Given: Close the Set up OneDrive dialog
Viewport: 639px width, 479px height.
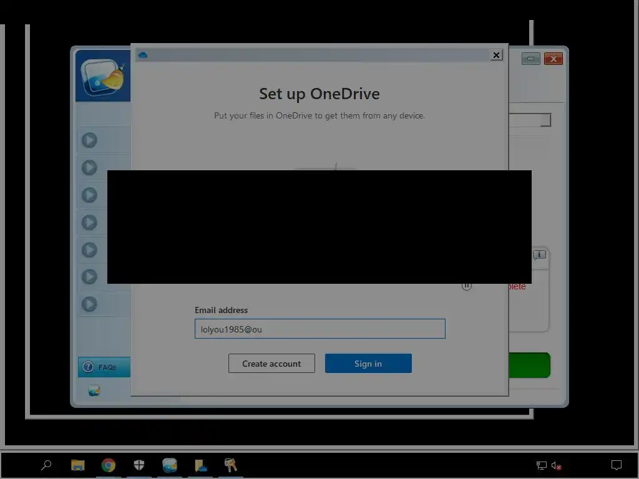Looking at the screenshot, I should (x=496, y=55).
